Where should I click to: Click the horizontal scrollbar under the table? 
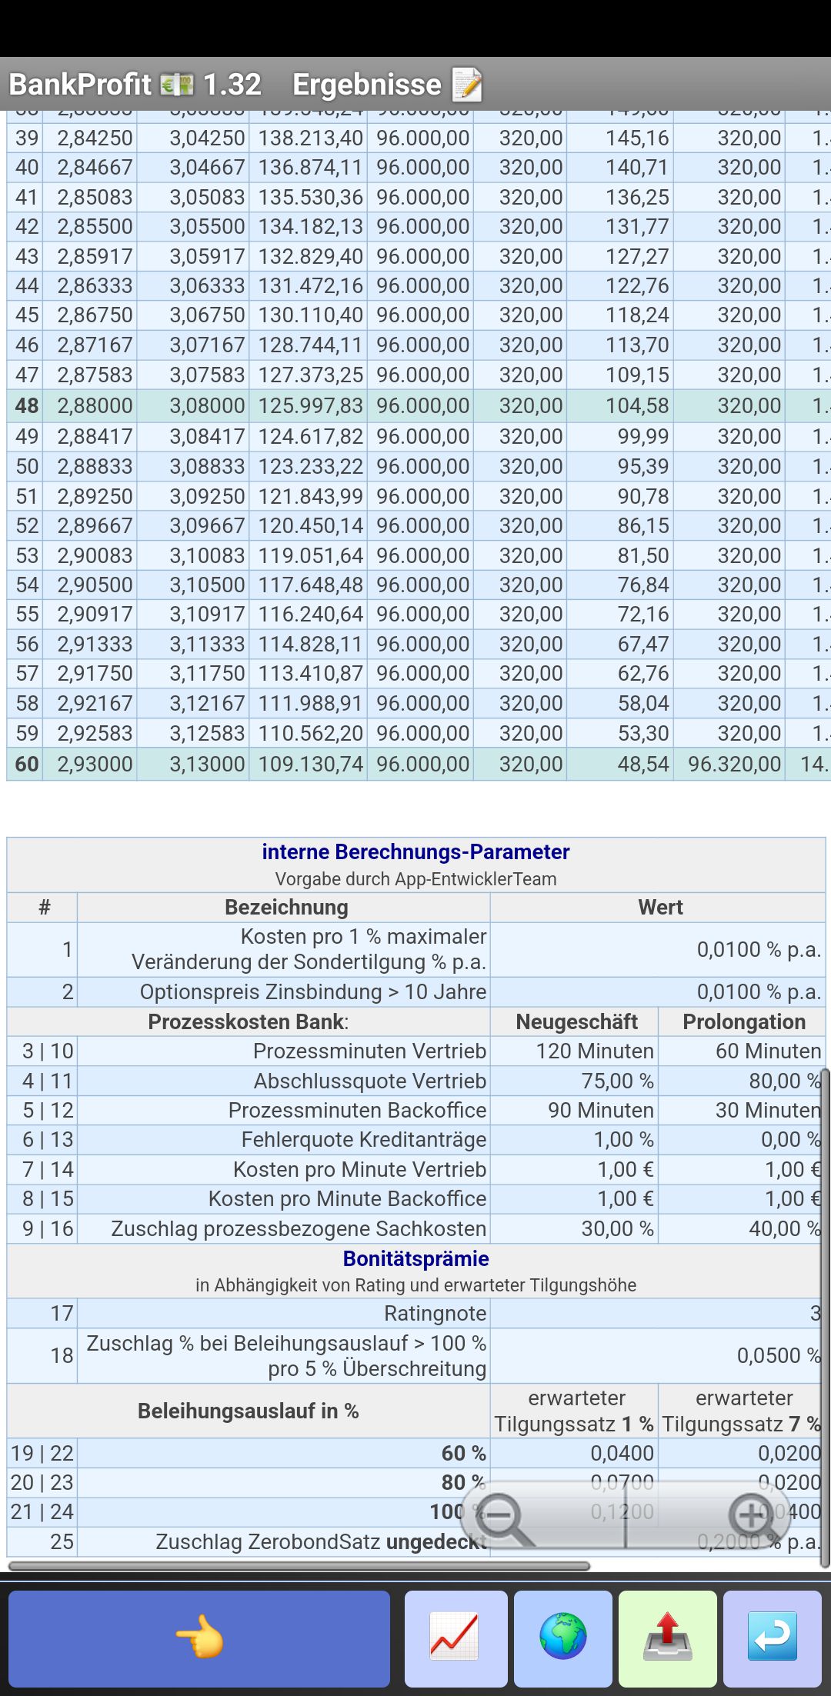[x=299, y=1566]
